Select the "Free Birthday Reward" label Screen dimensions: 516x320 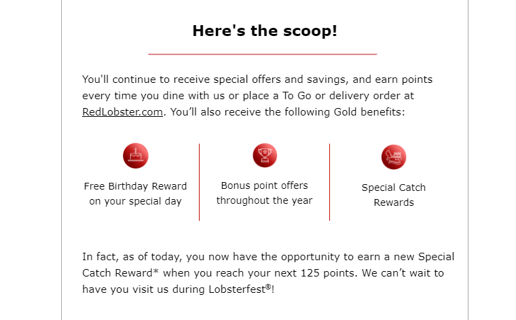135,186
